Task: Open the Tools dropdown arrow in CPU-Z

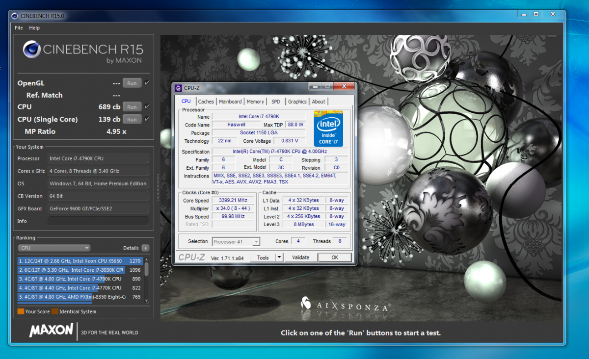Action: coord(279,257)
